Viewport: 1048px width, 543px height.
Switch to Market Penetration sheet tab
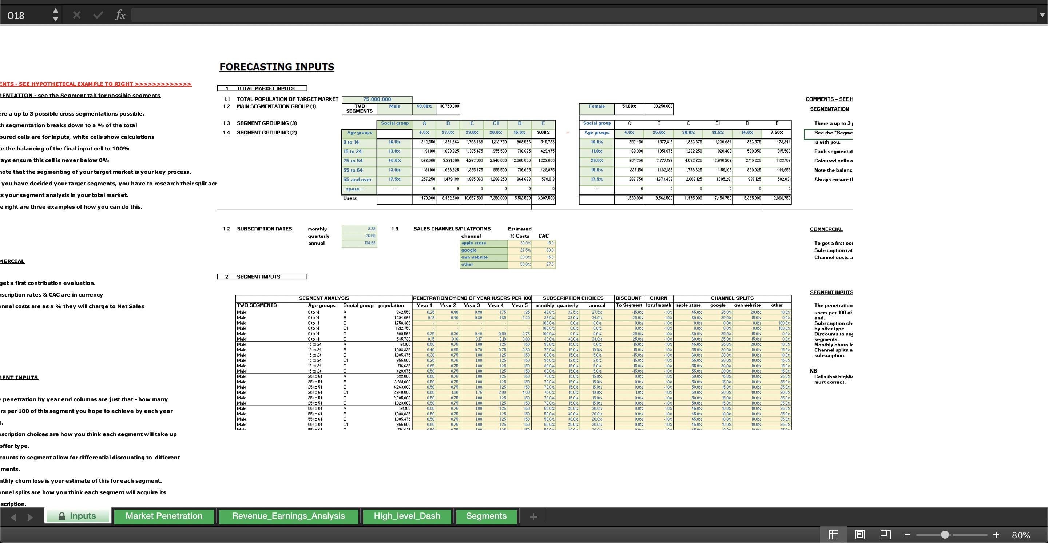click(164, 516)
